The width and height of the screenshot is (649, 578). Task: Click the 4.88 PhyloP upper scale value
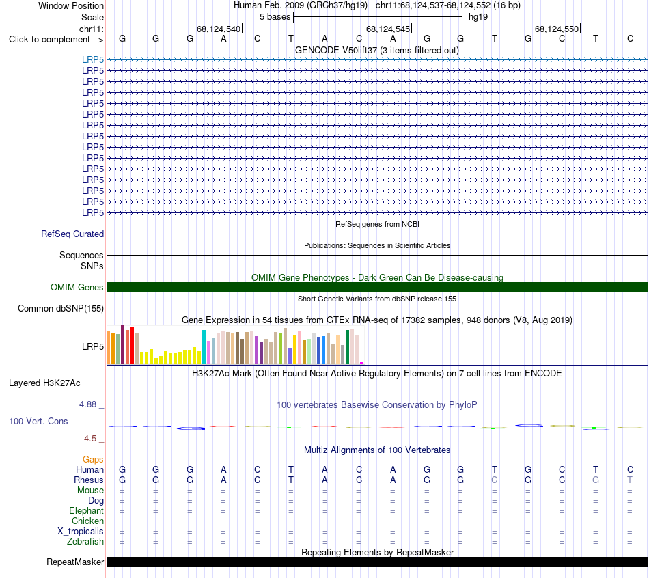(87, 404)
